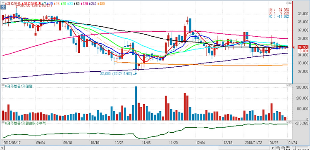Viewport: 310px width, 150px height.
Task: Click the 제주항공:기관순매수누적 panel label
Action: coord(26,124)
